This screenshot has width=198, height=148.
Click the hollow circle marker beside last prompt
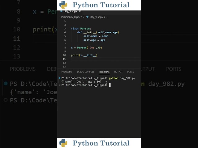click(60, 85)
